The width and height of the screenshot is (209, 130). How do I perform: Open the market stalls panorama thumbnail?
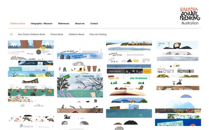(x=178, y=111)
